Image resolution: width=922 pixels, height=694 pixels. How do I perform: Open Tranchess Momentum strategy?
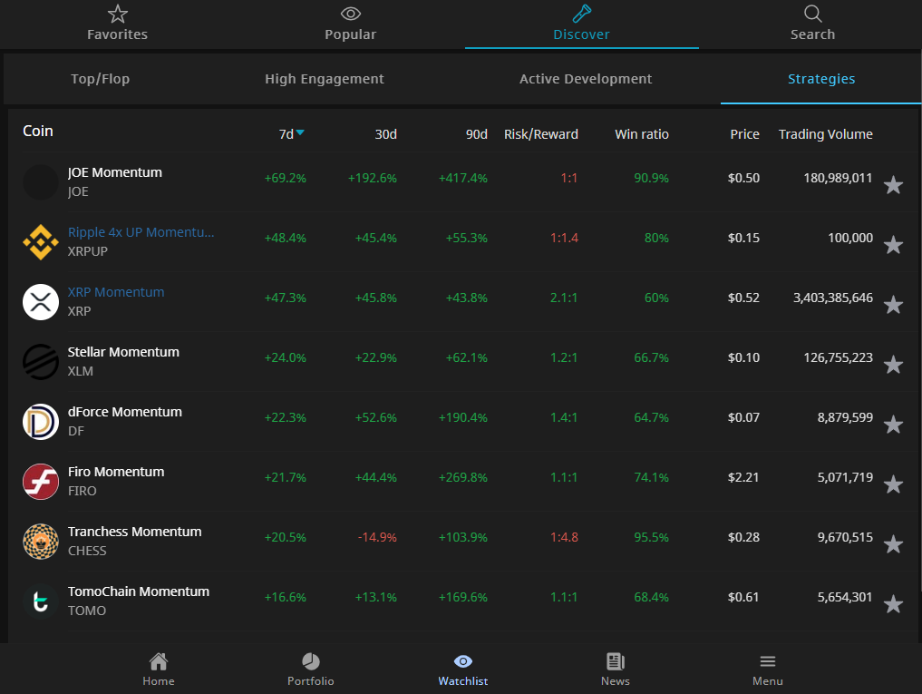(x=135, y=532)
